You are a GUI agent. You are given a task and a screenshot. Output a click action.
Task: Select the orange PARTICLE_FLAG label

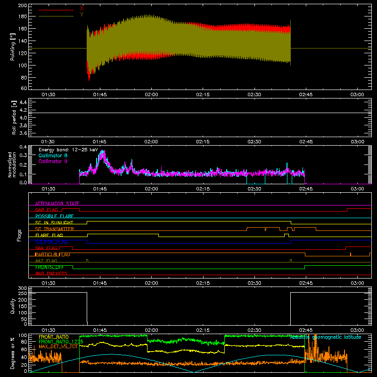pos(52,254)
